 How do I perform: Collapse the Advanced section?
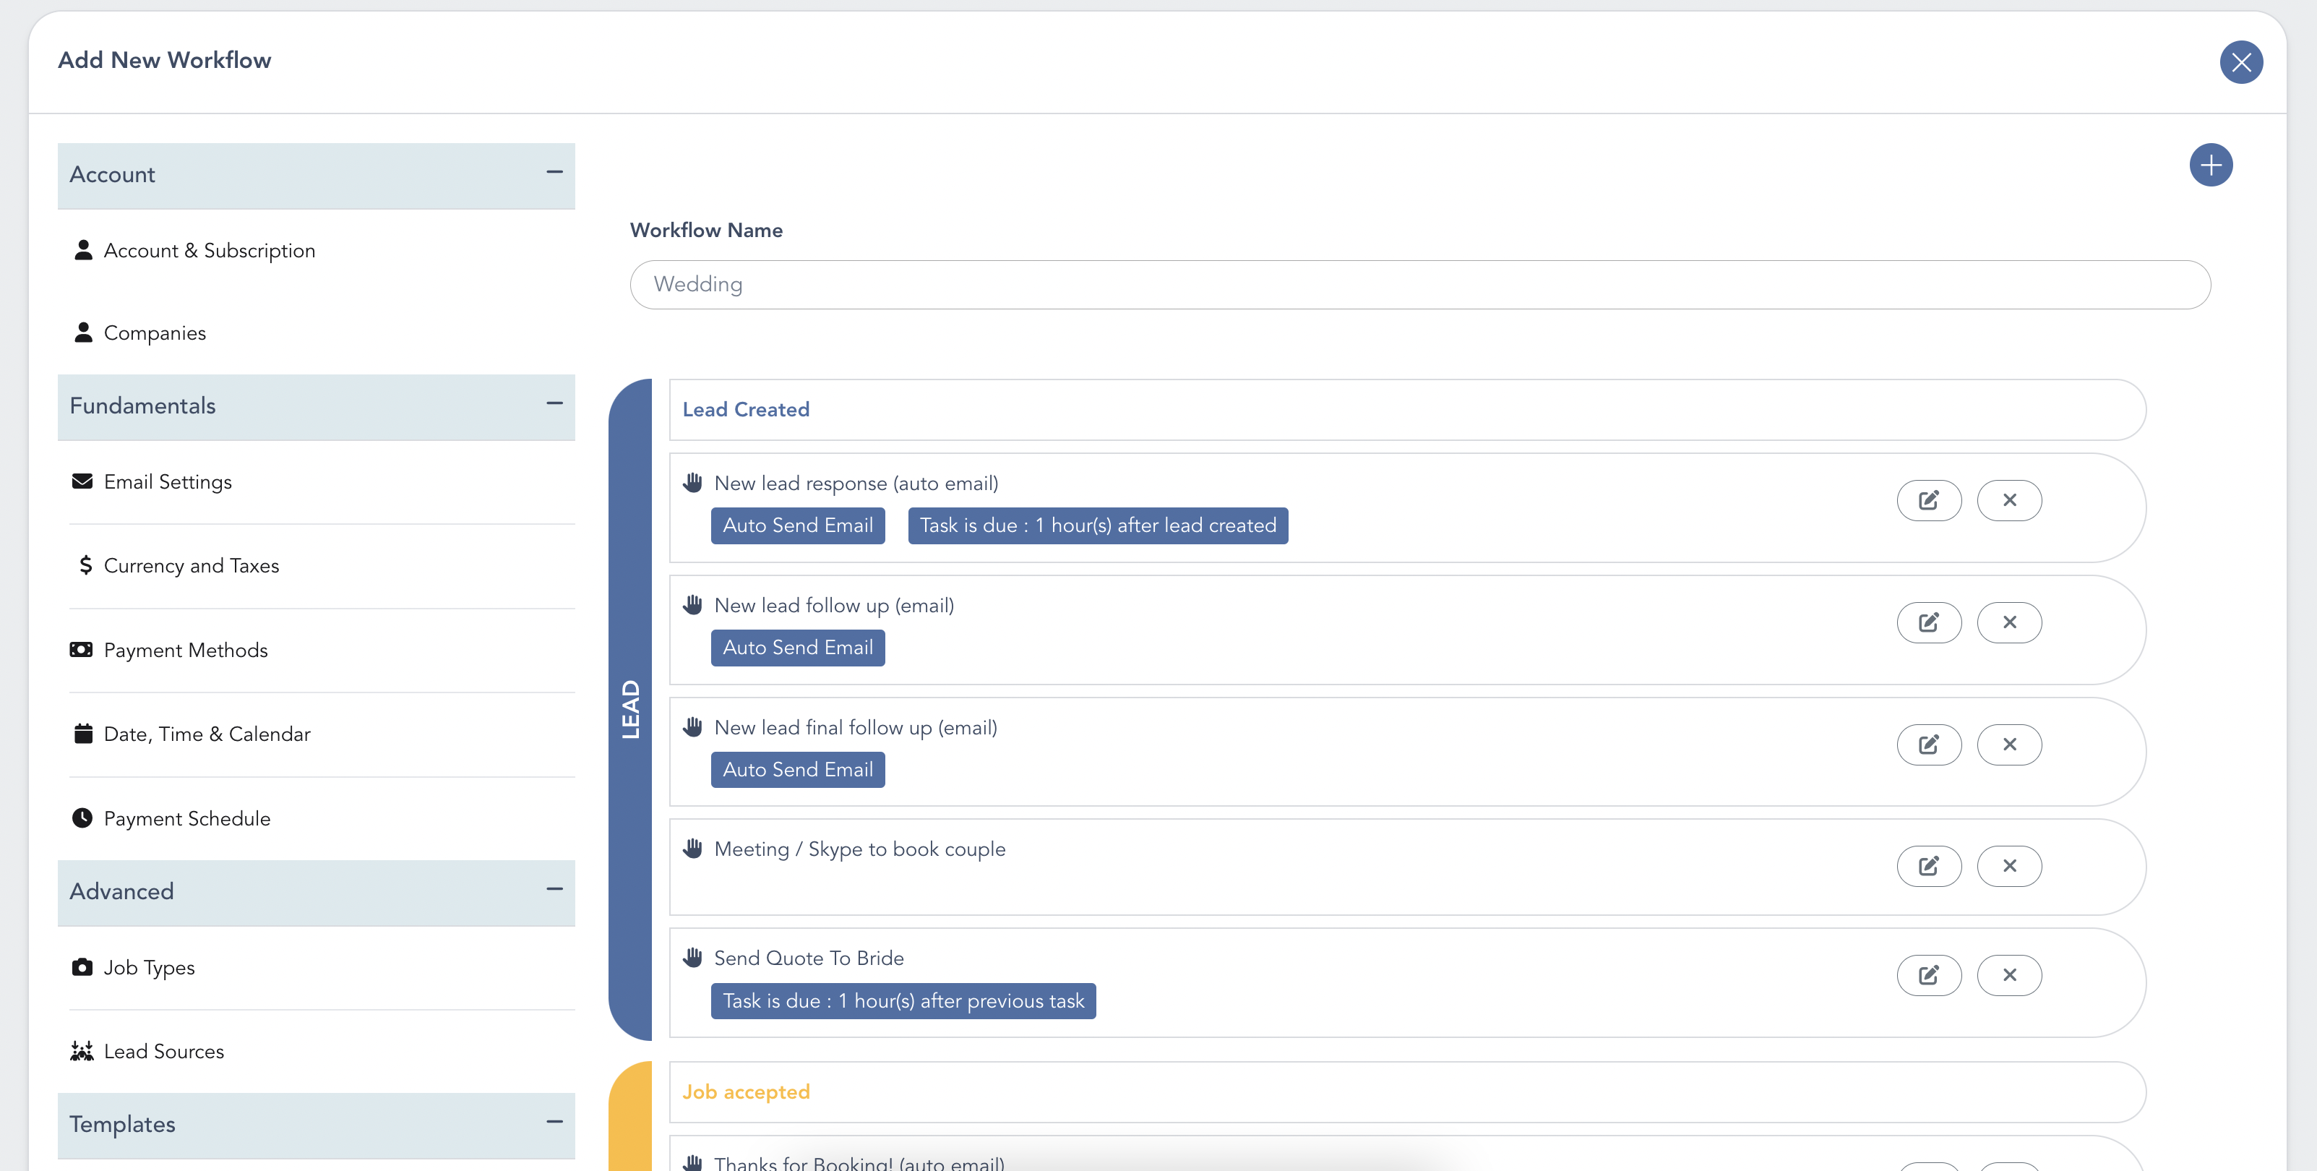click(x=554, y=890)
